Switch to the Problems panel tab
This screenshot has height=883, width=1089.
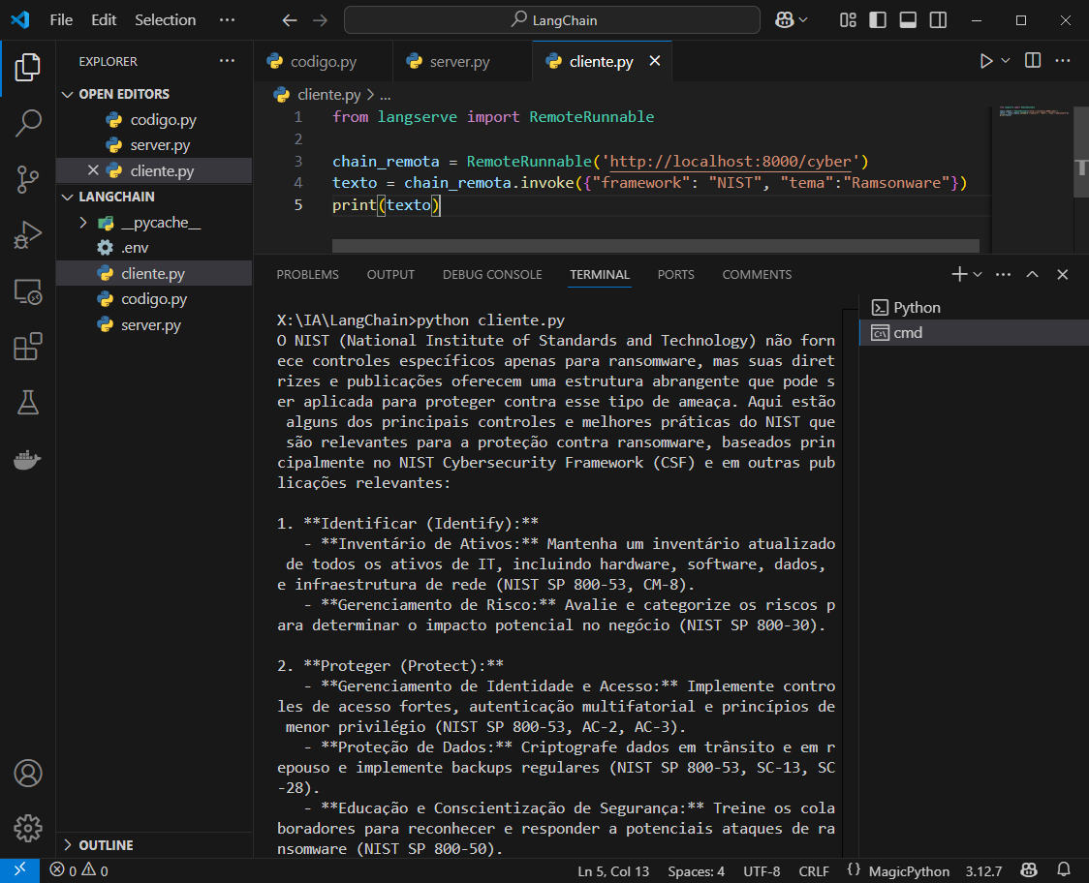click(308, 274)
